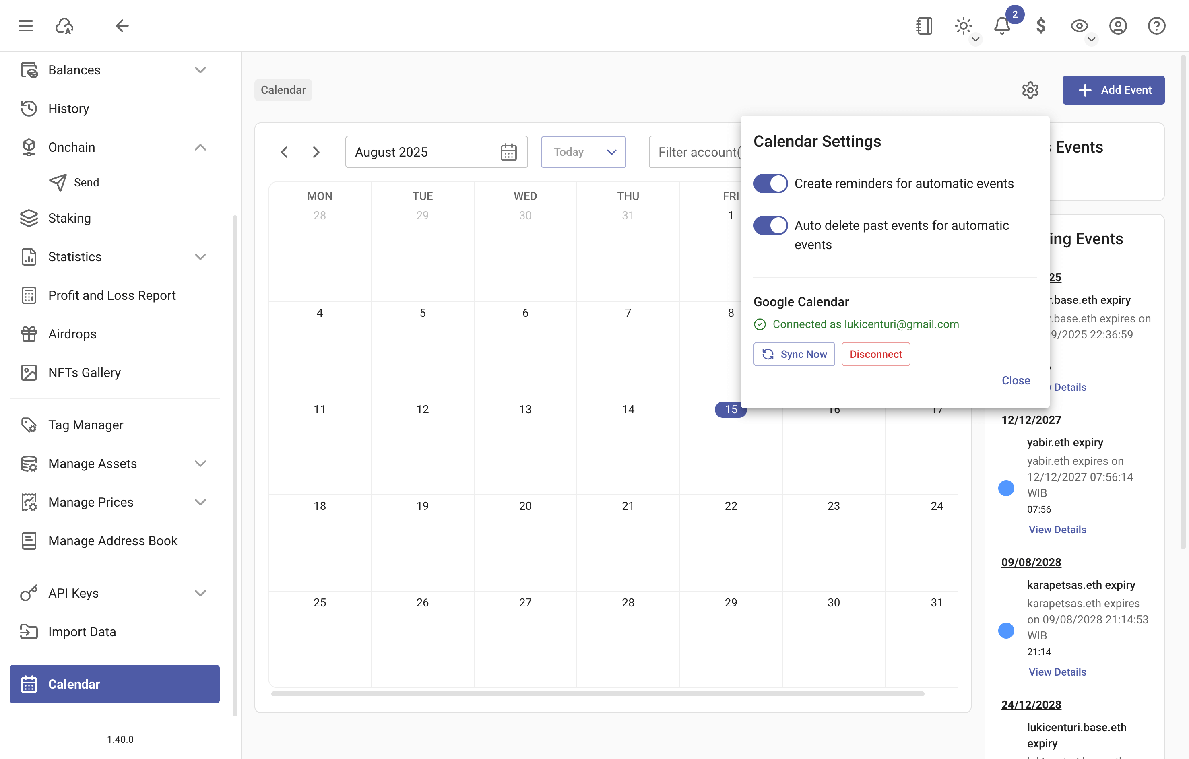Click the August 2025 date field
The image size is (1189, 759).
point(436,152)
